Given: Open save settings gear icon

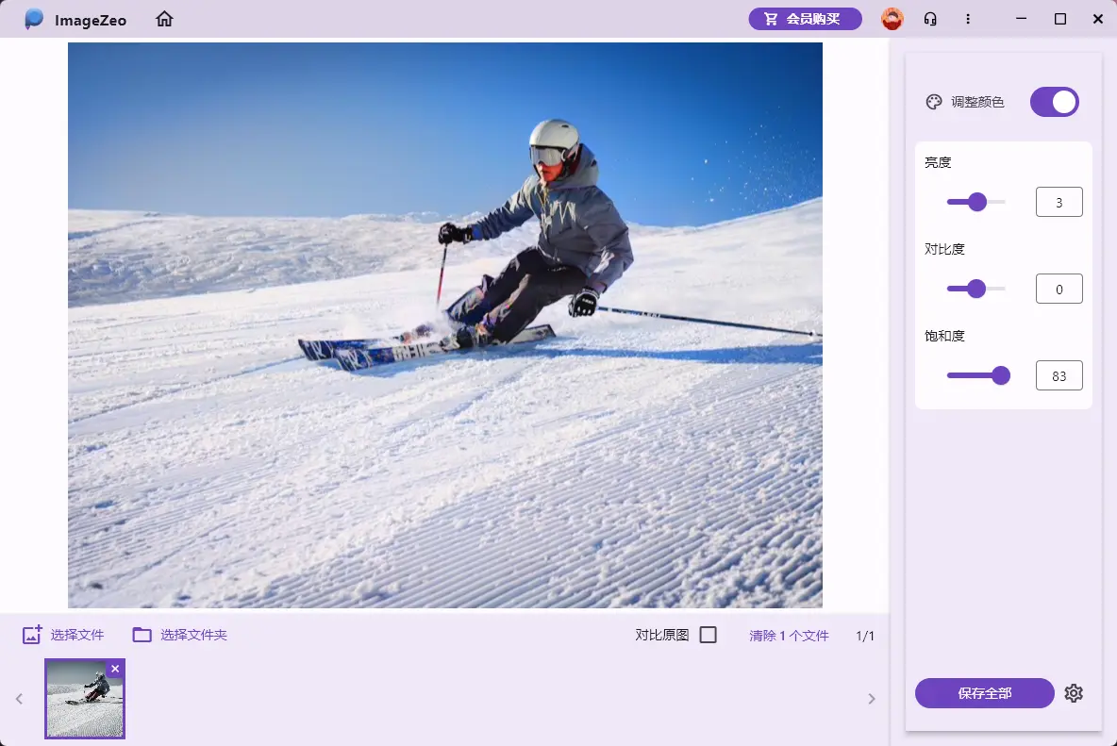Looking at the screenshot, I should point(1074,693).
